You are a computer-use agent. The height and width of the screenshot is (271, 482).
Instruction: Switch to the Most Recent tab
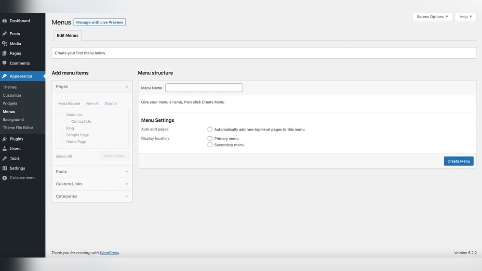(x=69, y=104)
